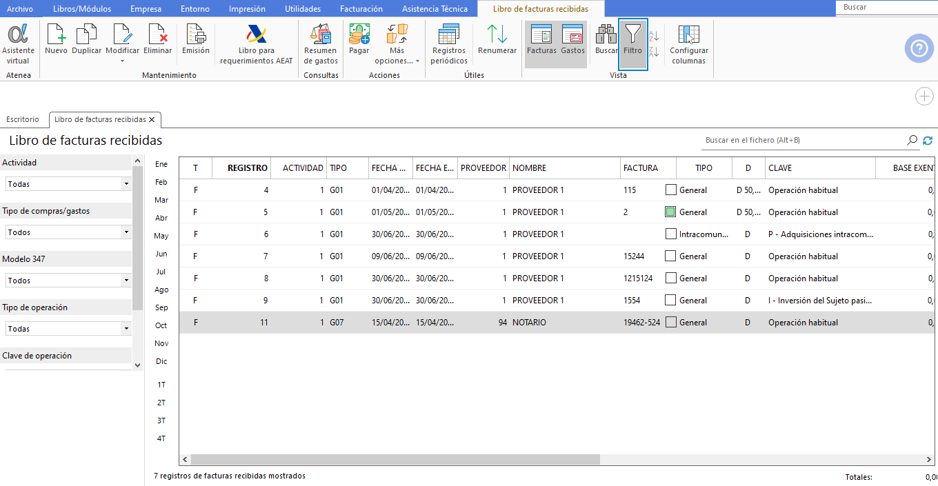Click the Duplicar icon

(x=86, y=39)
